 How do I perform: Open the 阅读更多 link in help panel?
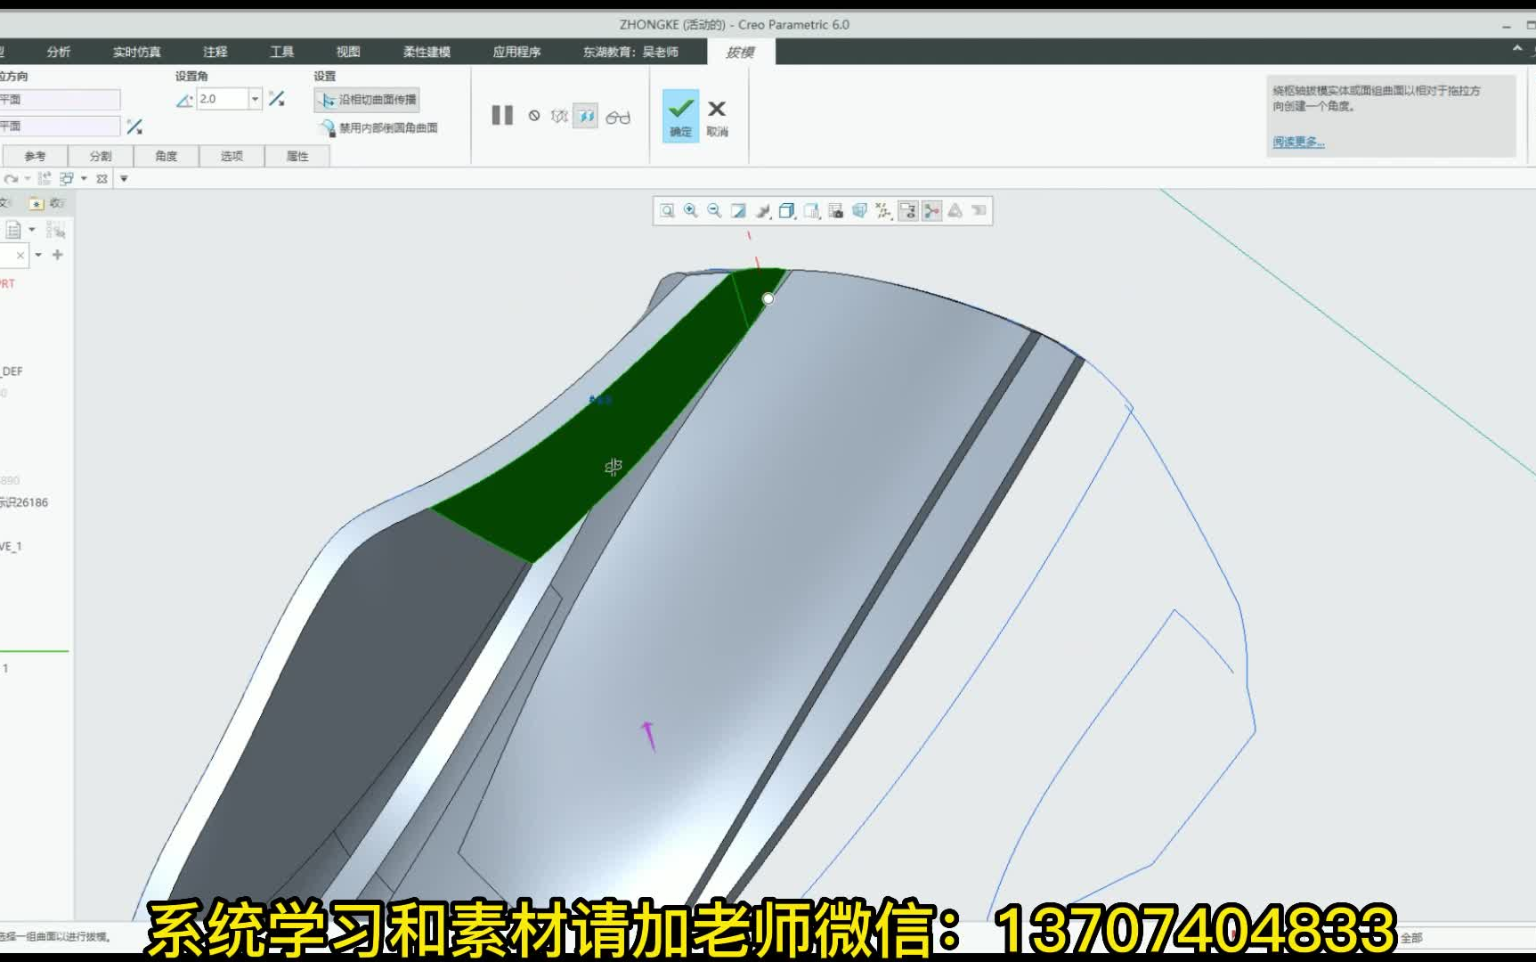click(1298, 143)
